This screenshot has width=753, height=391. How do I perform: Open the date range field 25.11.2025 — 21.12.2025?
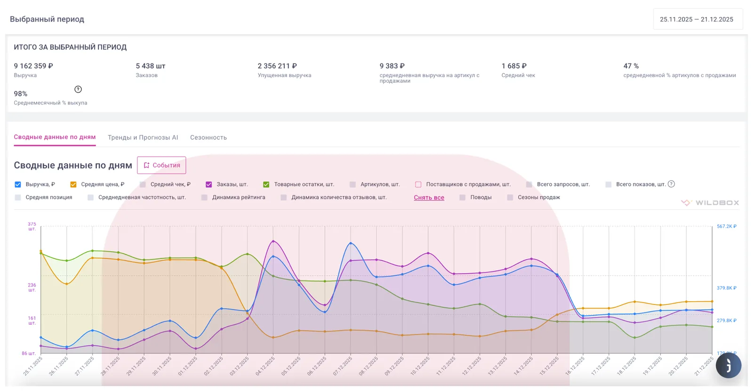[x=697, y=19]
